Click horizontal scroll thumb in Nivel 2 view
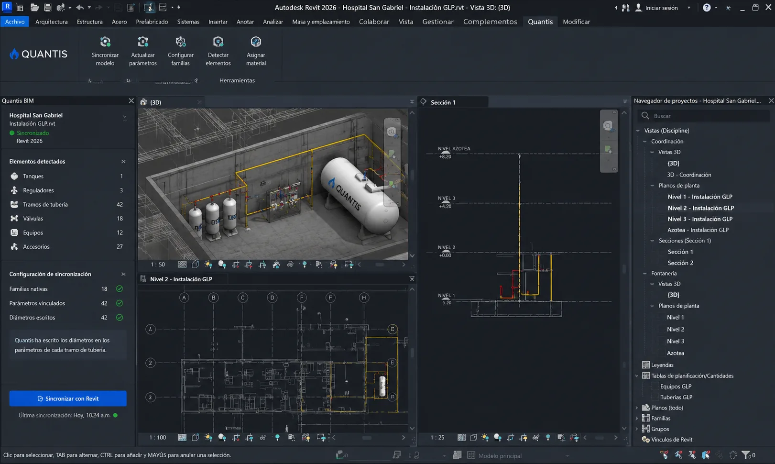Viewport: 775px width, 464px height. click(x=367, y=437)
